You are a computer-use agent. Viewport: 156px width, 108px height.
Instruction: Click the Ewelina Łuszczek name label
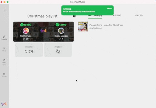coord(61,36)
